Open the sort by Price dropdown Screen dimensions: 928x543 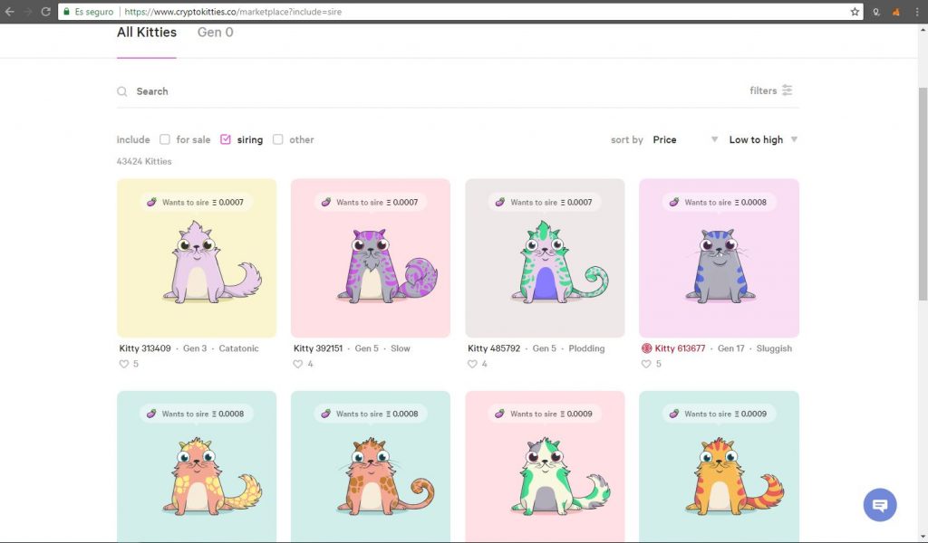click(x=685, y=139)
